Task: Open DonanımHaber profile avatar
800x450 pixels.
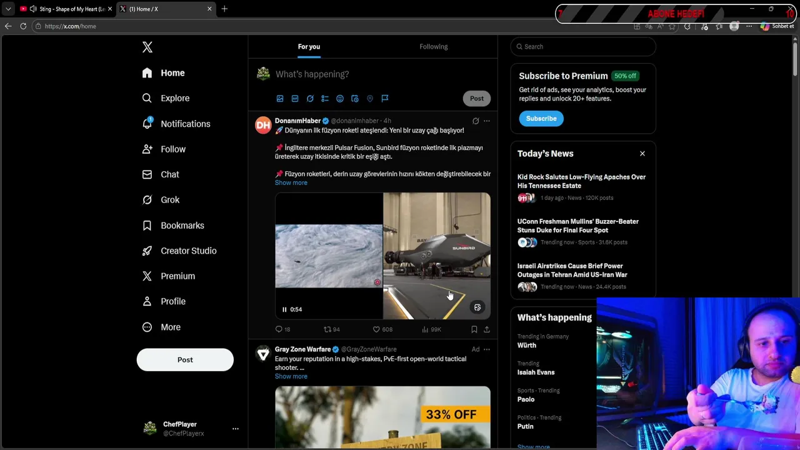Action: pos(263,125)
